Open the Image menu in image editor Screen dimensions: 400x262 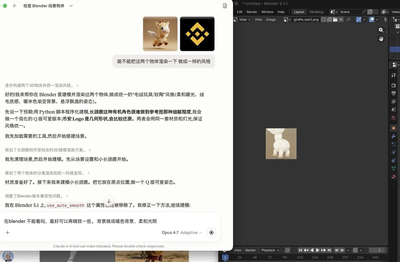coord(271,20)
